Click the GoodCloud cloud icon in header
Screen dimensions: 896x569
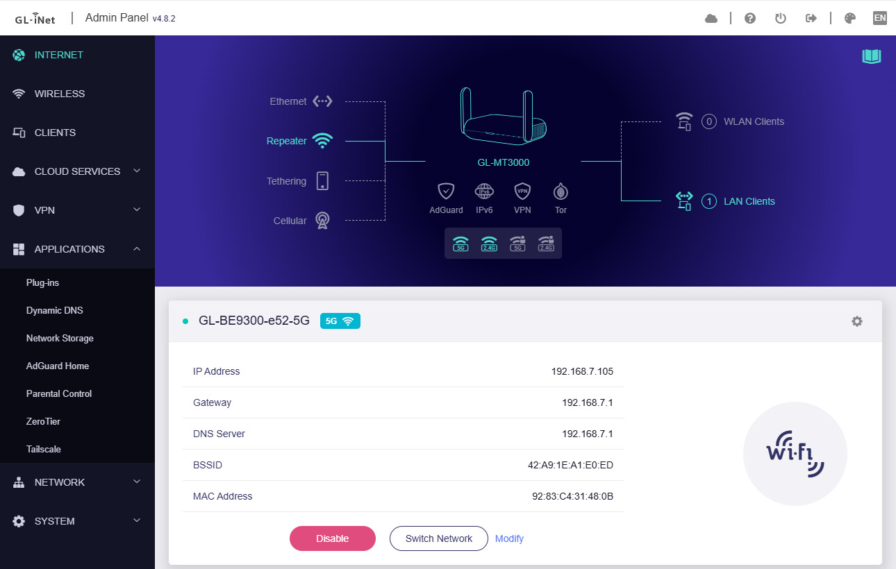tap(711, 18)
